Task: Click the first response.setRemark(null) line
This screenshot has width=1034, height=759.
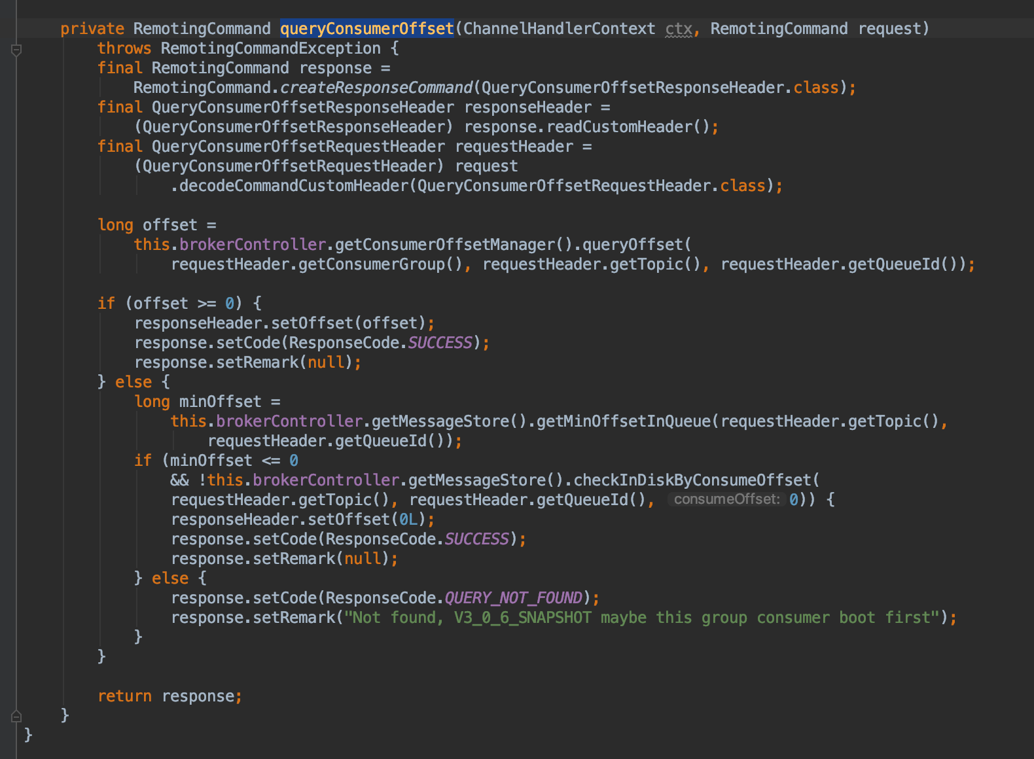Action: [x=248, y=362]
